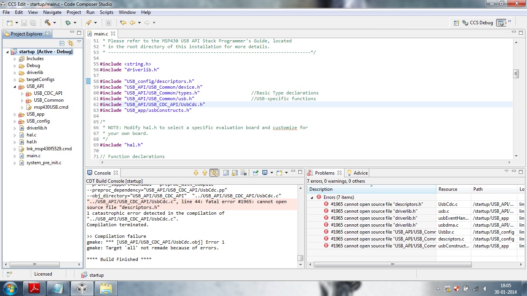Switch to the CCS Debug perspective
Screen dimensions: 527x296
coord(478,23)
